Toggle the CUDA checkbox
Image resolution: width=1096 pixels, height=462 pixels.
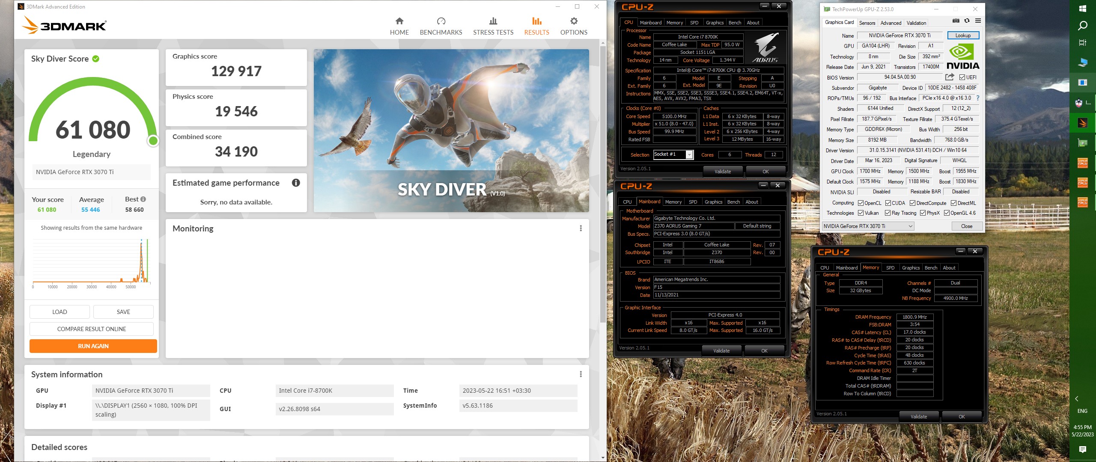click(888, 203)
